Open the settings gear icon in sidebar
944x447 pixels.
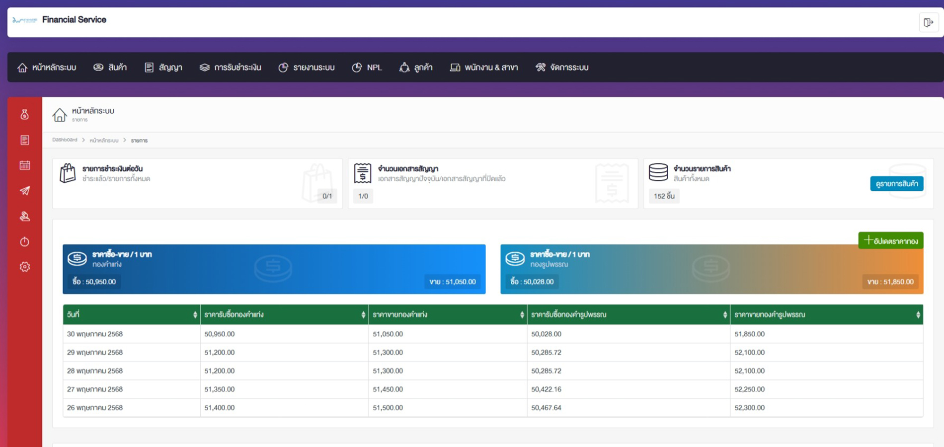[x=24, y=267]
